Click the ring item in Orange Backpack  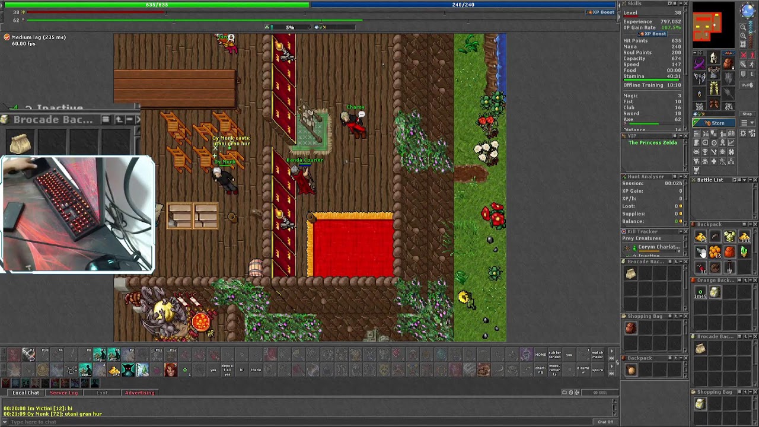700,291
